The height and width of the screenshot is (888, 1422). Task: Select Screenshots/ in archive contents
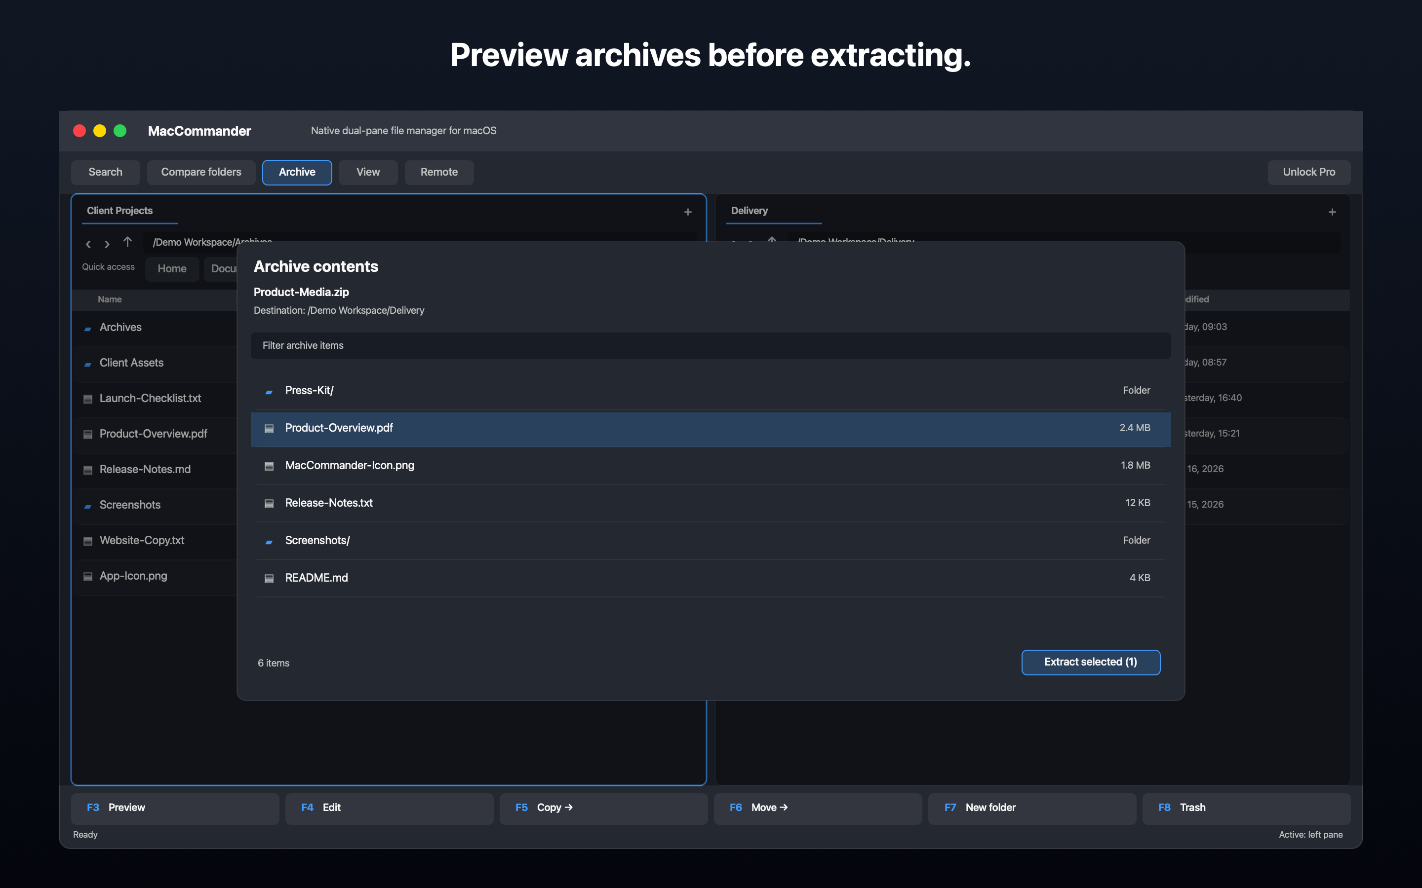pyautogui.click(x=711, y=542)
